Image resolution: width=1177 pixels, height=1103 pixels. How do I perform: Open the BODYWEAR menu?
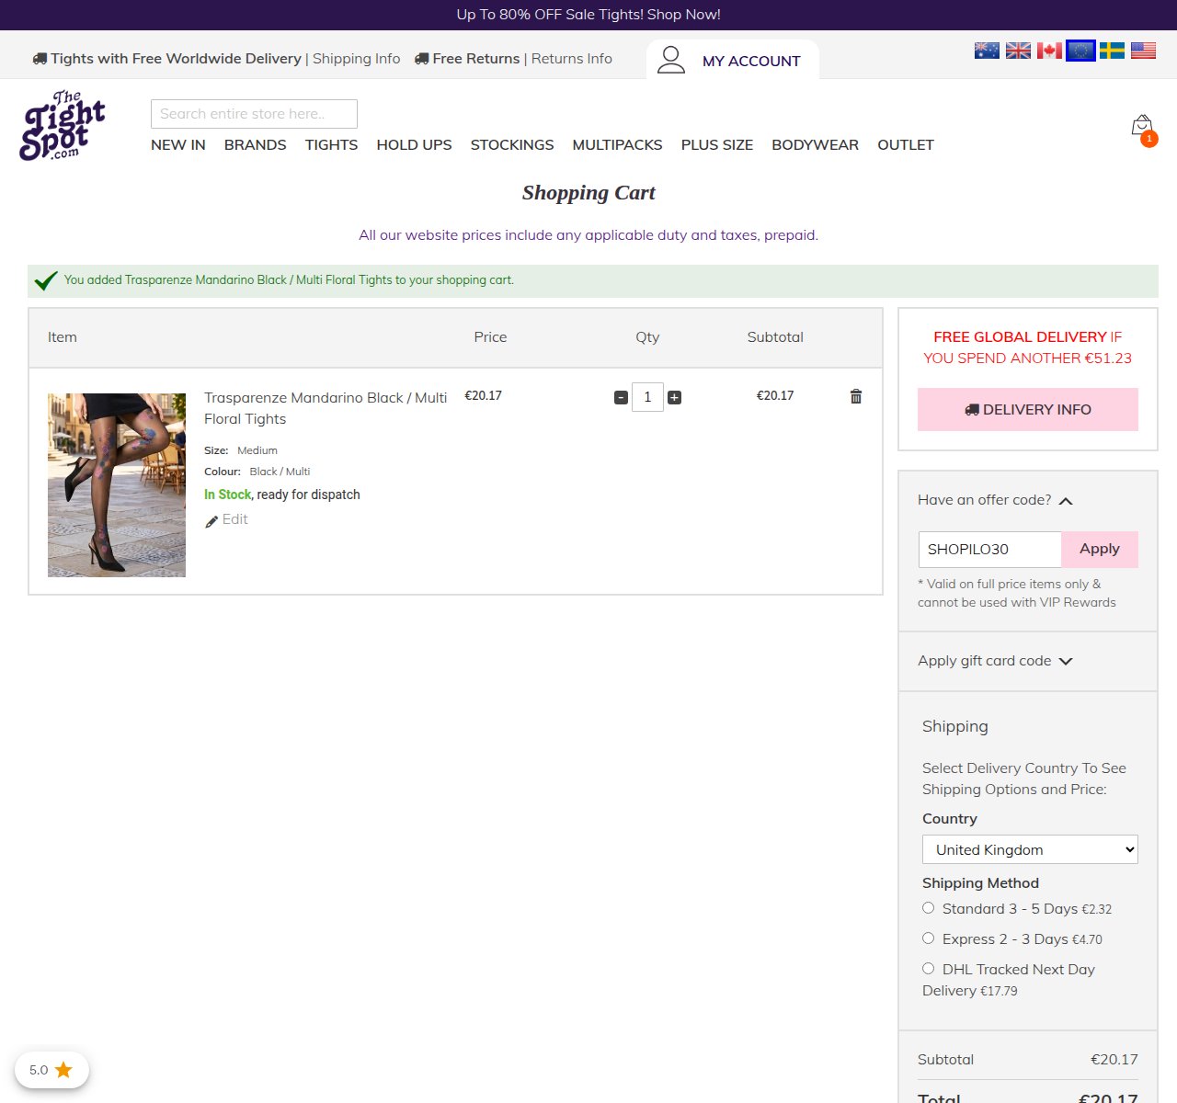[815, 145]
